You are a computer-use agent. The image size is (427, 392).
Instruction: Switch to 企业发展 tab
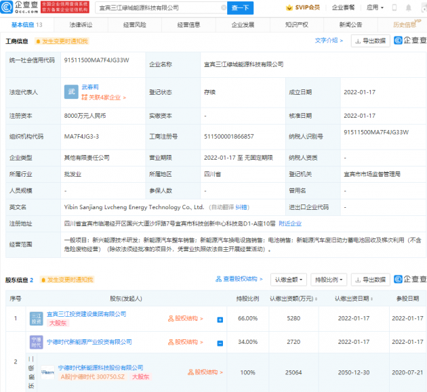tap(243, 25)
